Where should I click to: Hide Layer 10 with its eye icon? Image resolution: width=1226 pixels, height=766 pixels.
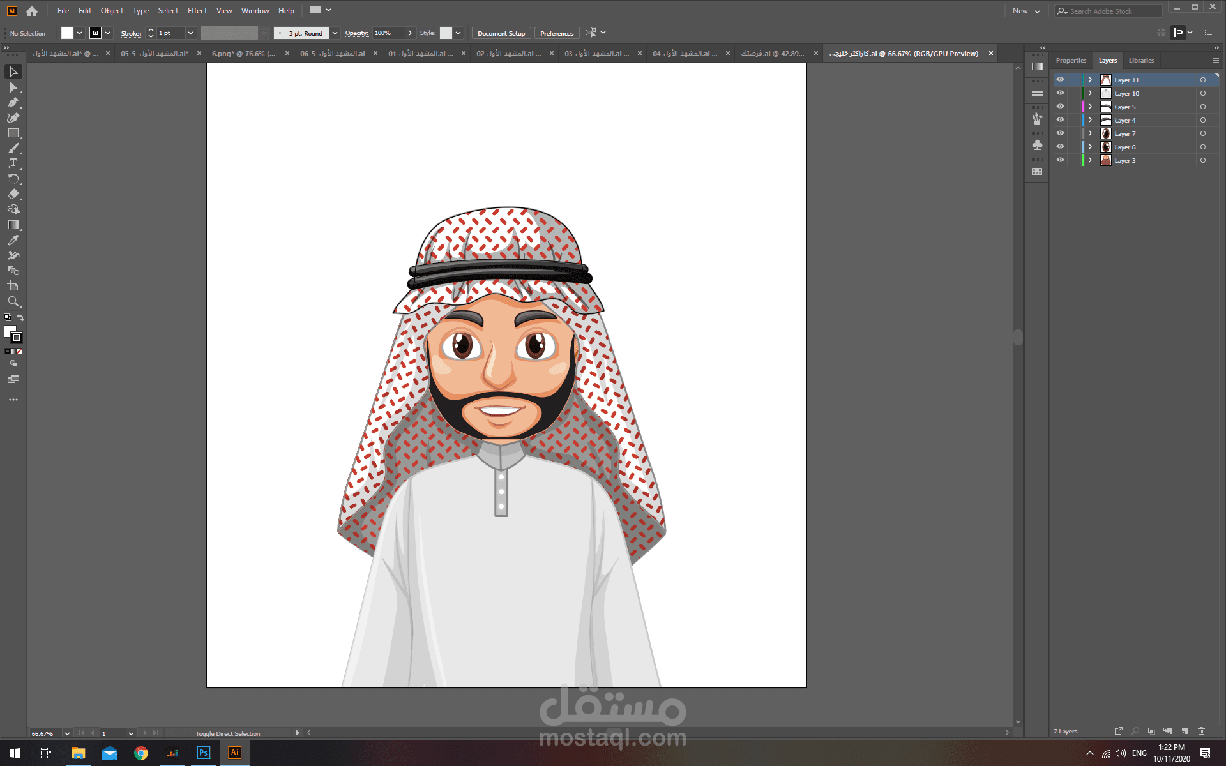point(1061,93)
